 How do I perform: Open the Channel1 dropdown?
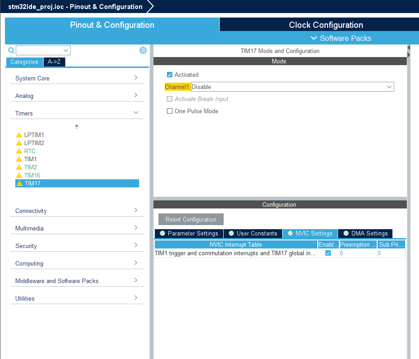coord(390,87)
